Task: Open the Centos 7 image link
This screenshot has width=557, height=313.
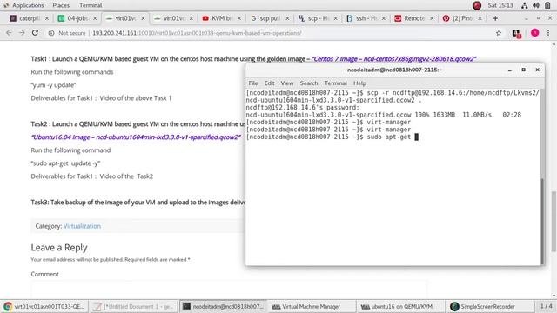Action: pos(394,59)
